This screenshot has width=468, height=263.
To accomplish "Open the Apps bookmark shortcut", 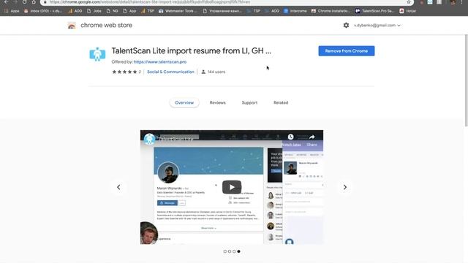I will tap(12, 11).
